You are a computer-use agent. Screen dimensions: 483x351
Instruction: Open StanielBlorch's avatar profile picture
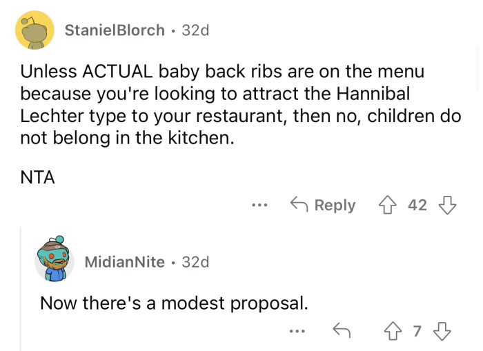(x=34, y=30)
